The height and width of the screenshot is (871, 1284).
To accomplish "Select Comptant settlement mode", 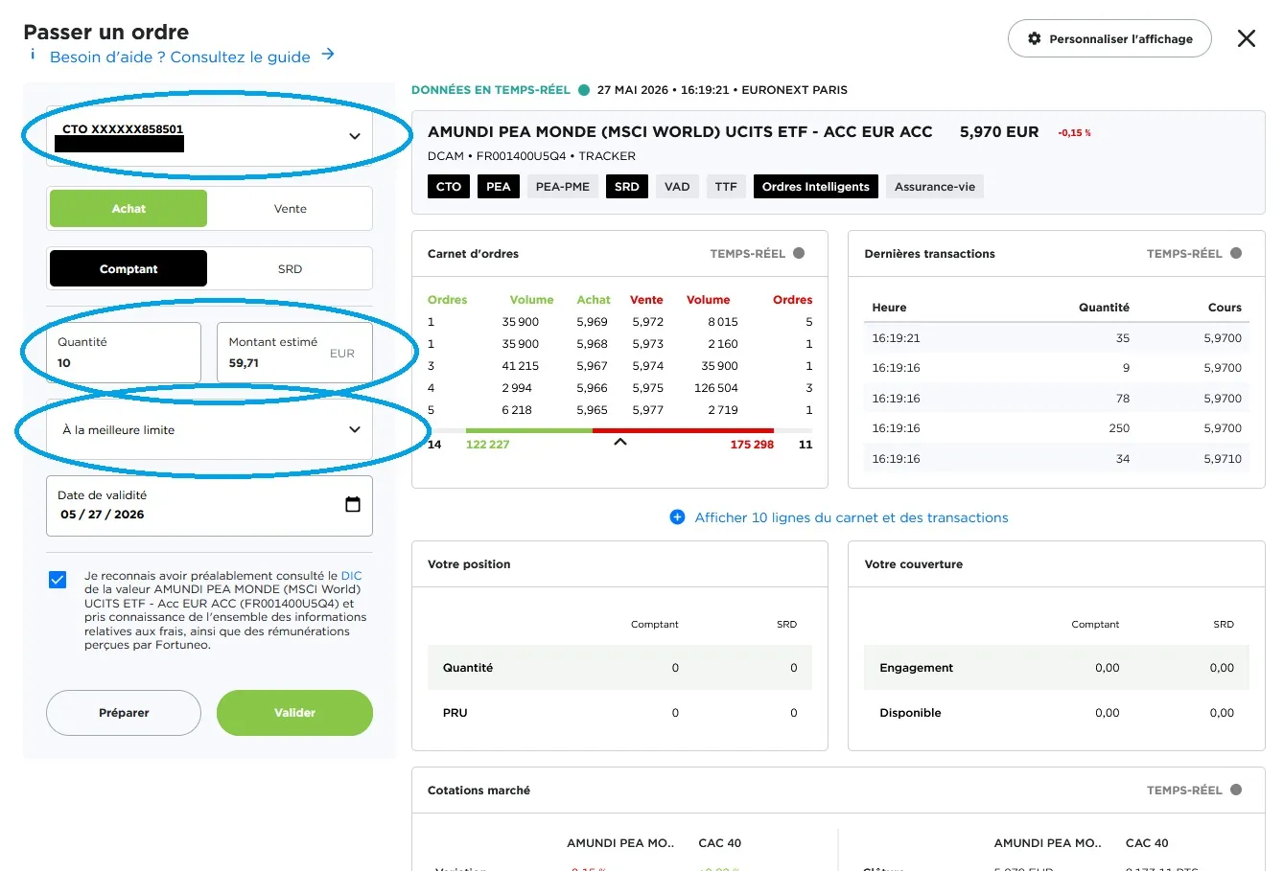I will tap(128, 269).
